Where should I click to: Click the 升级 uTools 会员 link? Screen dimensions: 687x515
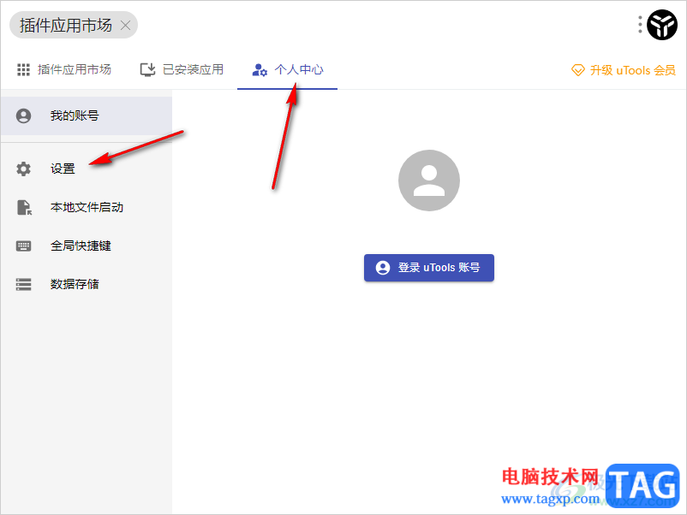tap(623, 70)
